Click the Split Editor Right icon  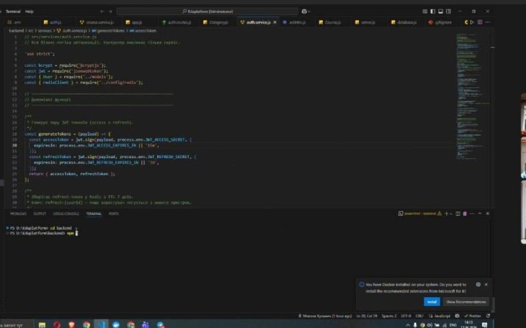[480, 22]
